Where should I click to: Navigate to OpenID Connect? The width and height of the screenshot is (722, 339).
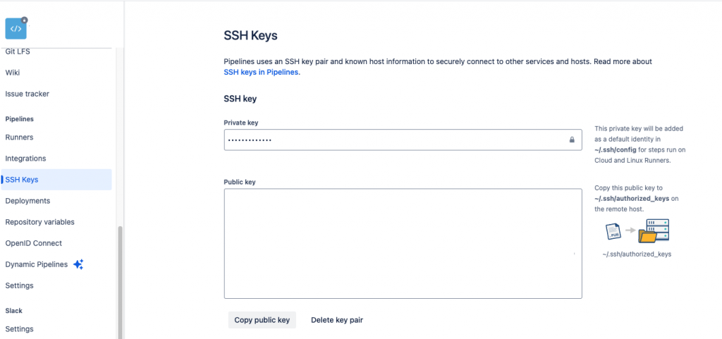[x=34, y=243]
